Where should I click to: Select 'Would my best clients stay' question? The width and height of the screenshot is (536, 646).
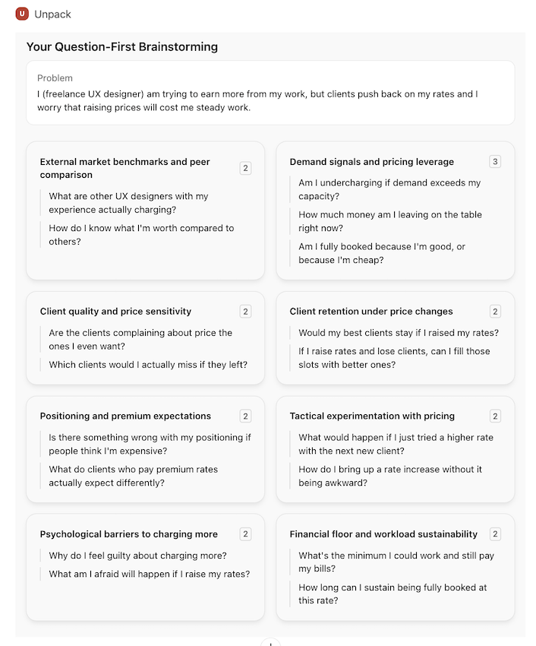coord(399,333)
